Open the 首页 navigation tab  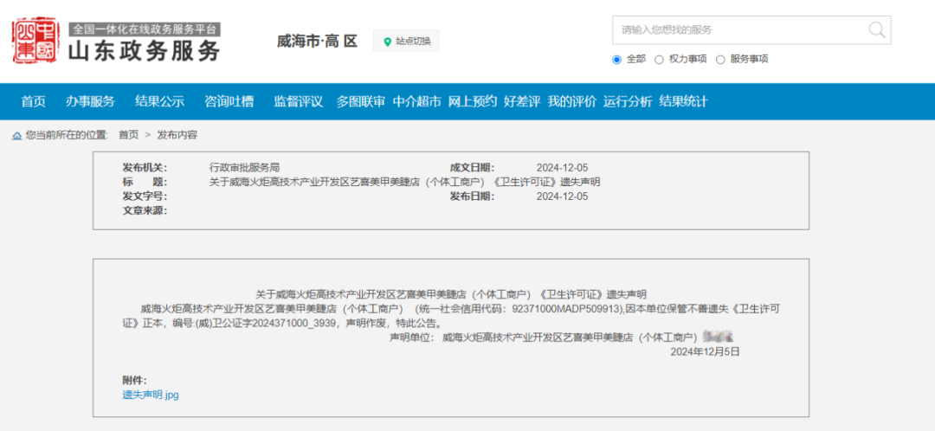33,101
